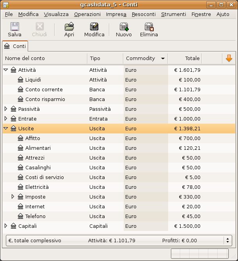Open the Resoconti menu

pyautogui.click(x=144, y=14)
